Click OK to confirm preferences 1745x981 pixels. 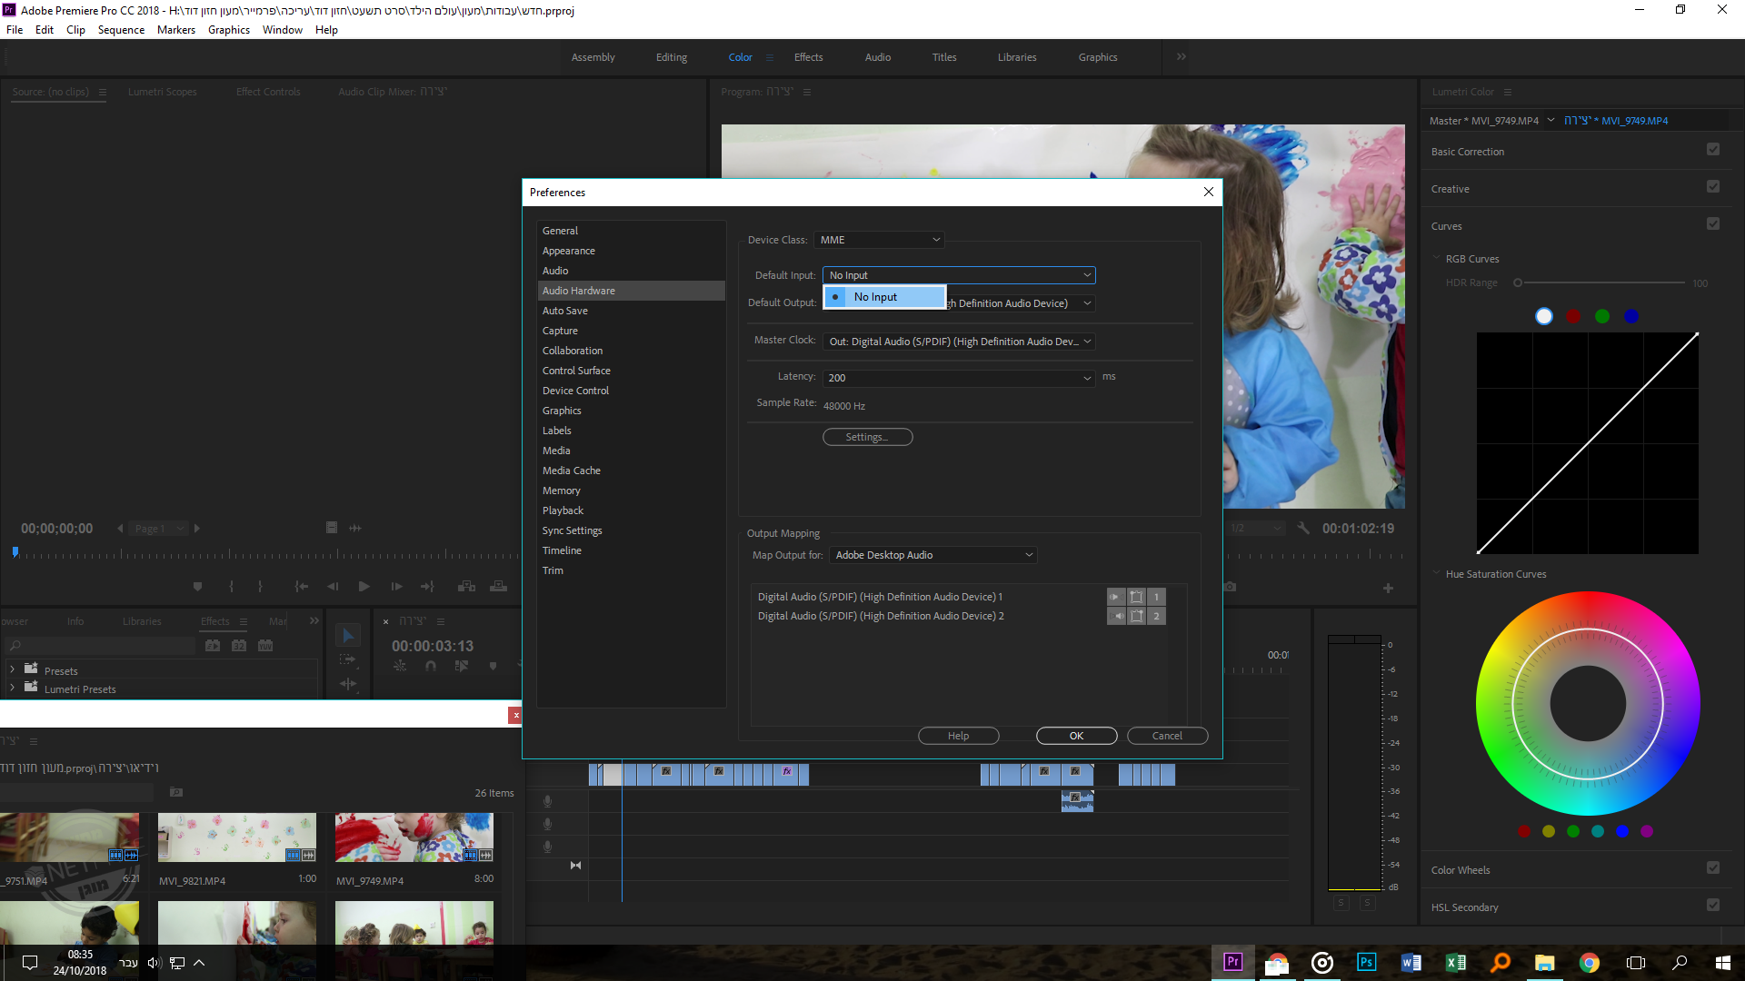click(1076, 736)
